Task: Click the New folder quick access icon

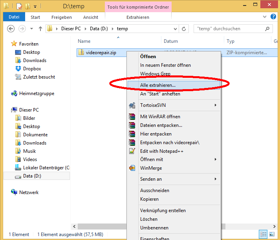Action: coord(27,6)
